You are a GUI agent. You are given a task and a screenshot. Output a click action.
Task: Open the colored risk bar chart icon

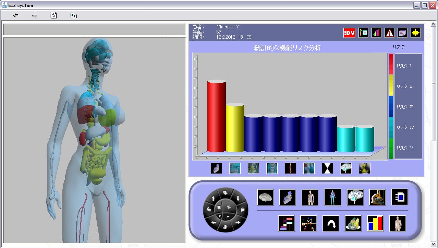pyautogui.click(x=375, y=224)
